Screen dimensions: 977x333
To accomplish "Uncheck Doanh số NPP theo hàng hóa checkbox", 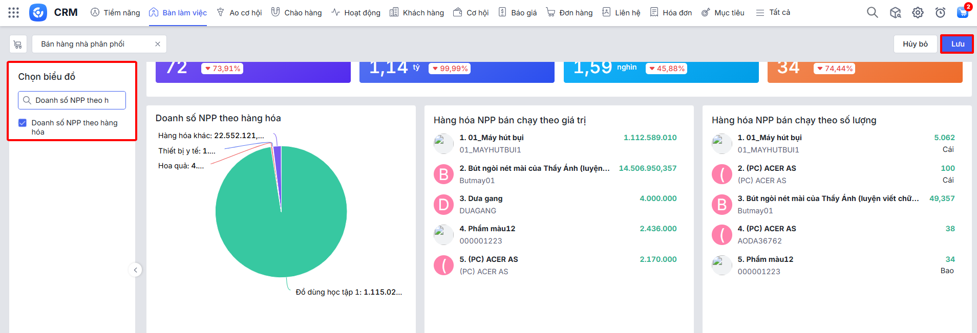I will pos(23,123).
